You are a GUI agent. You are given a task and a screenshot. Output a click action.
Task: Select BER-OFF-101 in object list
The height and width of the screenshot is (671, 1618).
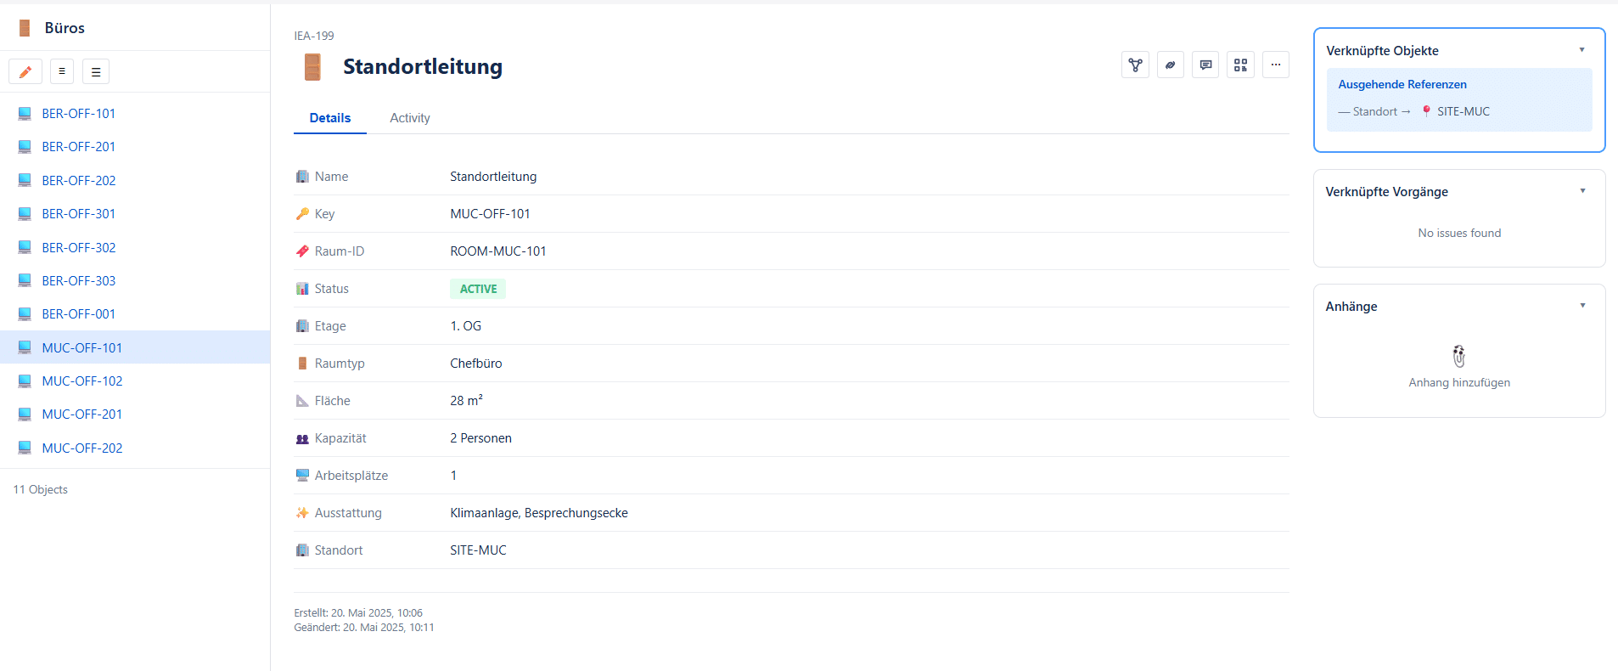[78, 114]
